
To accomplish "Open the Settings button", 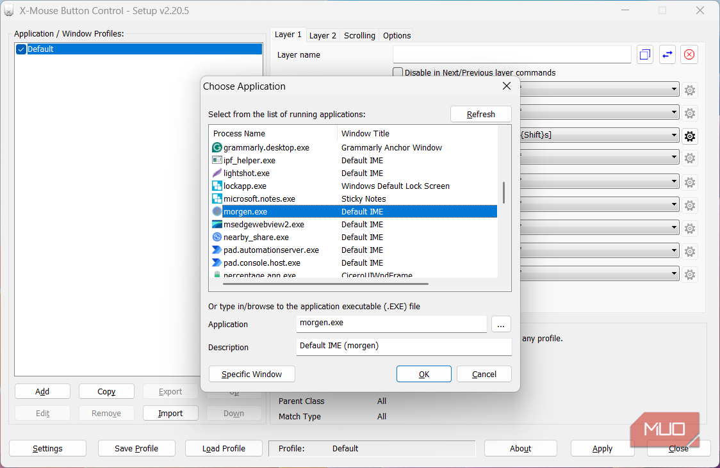I will coord(48,448).
